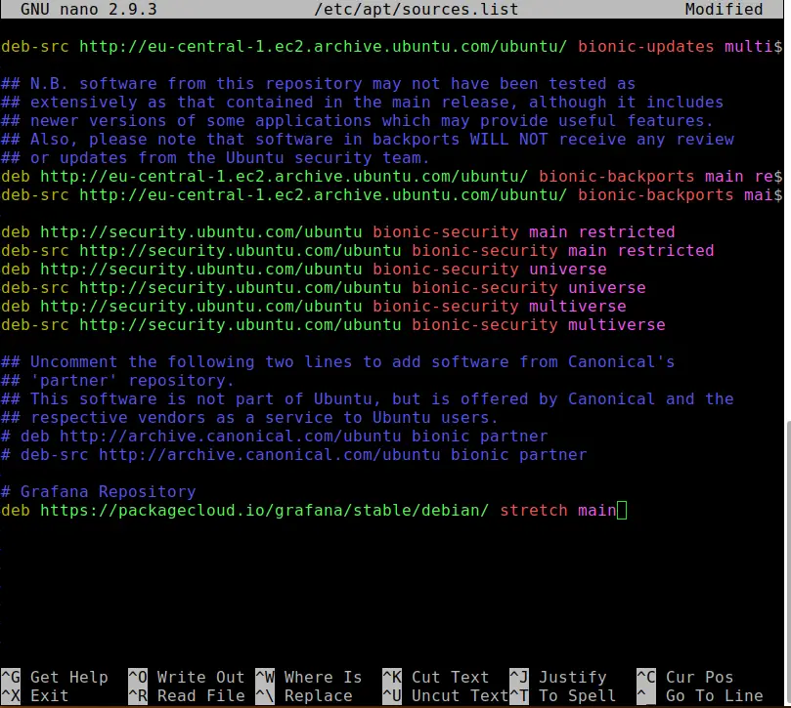Viewport: 791px width, 708px height.
Task: Click the deb-src bionic-backports eu-central-1 line
Action: click(x=391, y=195)
